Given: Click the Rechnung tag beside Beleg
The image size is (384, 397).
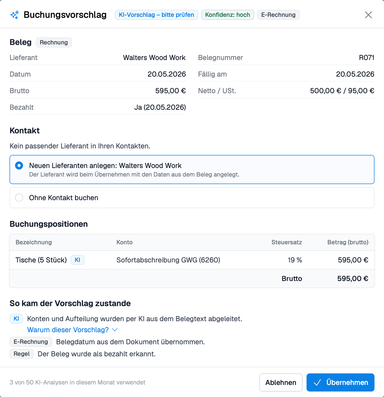Looking at the screenshot, I should (54, 42).
